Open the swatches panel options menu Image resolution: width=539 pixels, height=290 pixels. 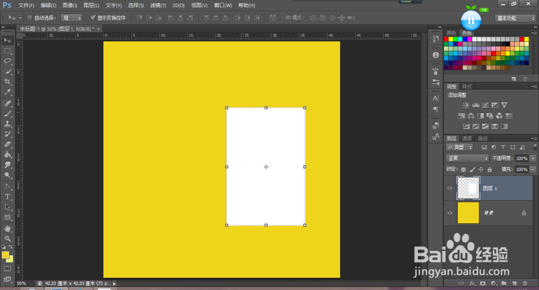click(x=534, y=33)
